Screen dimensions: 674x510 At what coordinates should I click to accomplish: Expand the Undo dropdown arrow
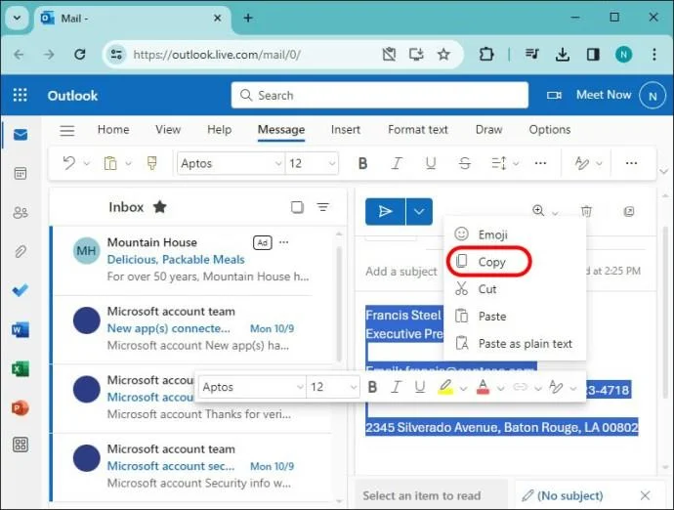[x=87, y=163]
